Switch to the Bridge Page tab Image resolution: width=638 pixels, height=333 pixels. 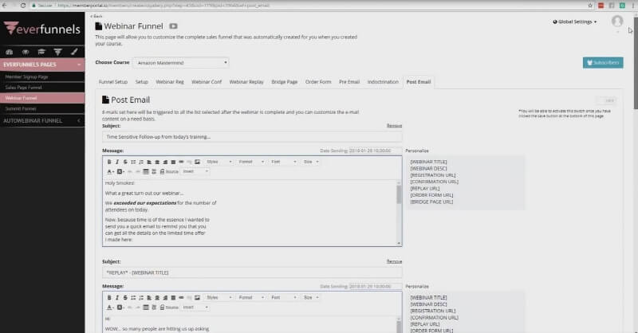(x=285, y=82)
